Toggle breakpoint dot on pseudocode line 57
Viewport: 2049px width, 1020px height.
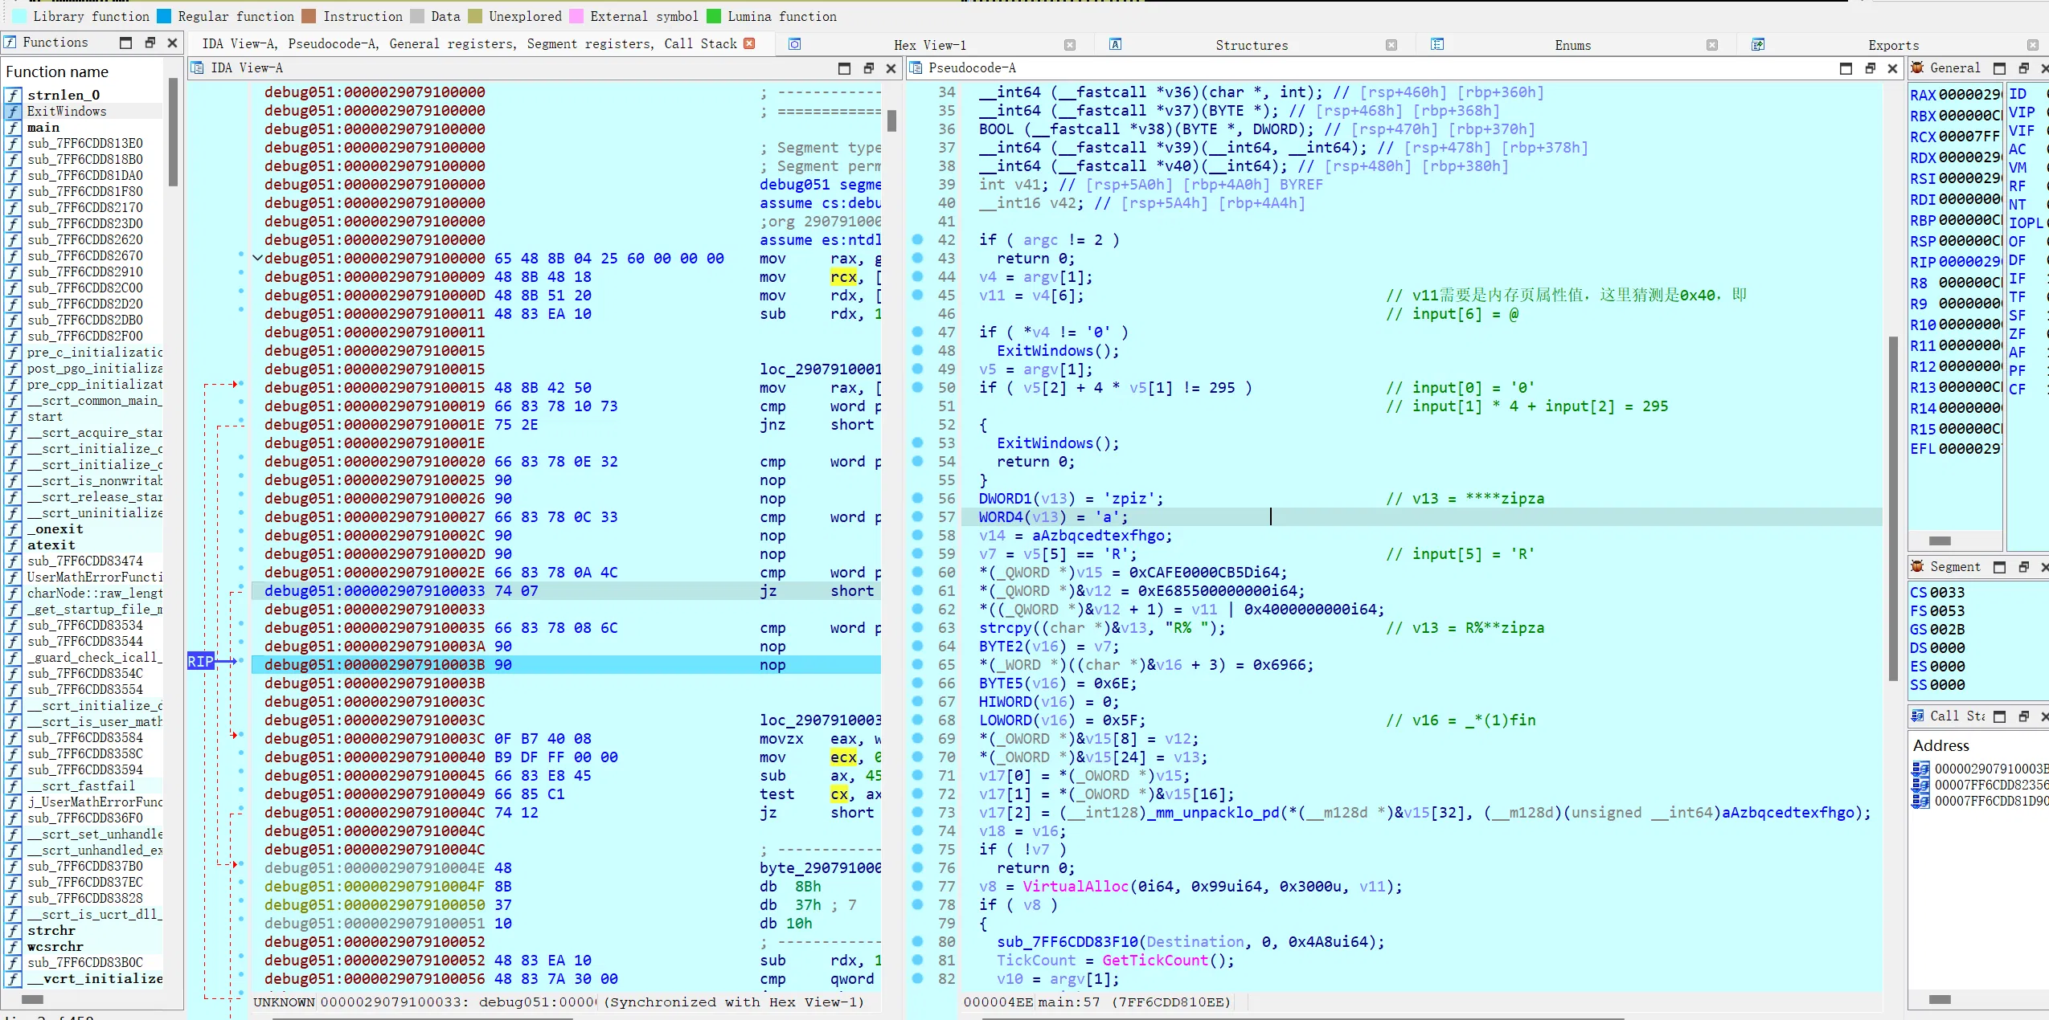click(918, 516)
